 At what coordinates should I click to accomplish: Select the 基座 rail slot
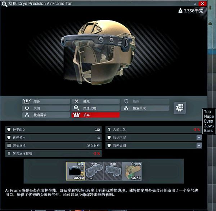pos(113,171)
